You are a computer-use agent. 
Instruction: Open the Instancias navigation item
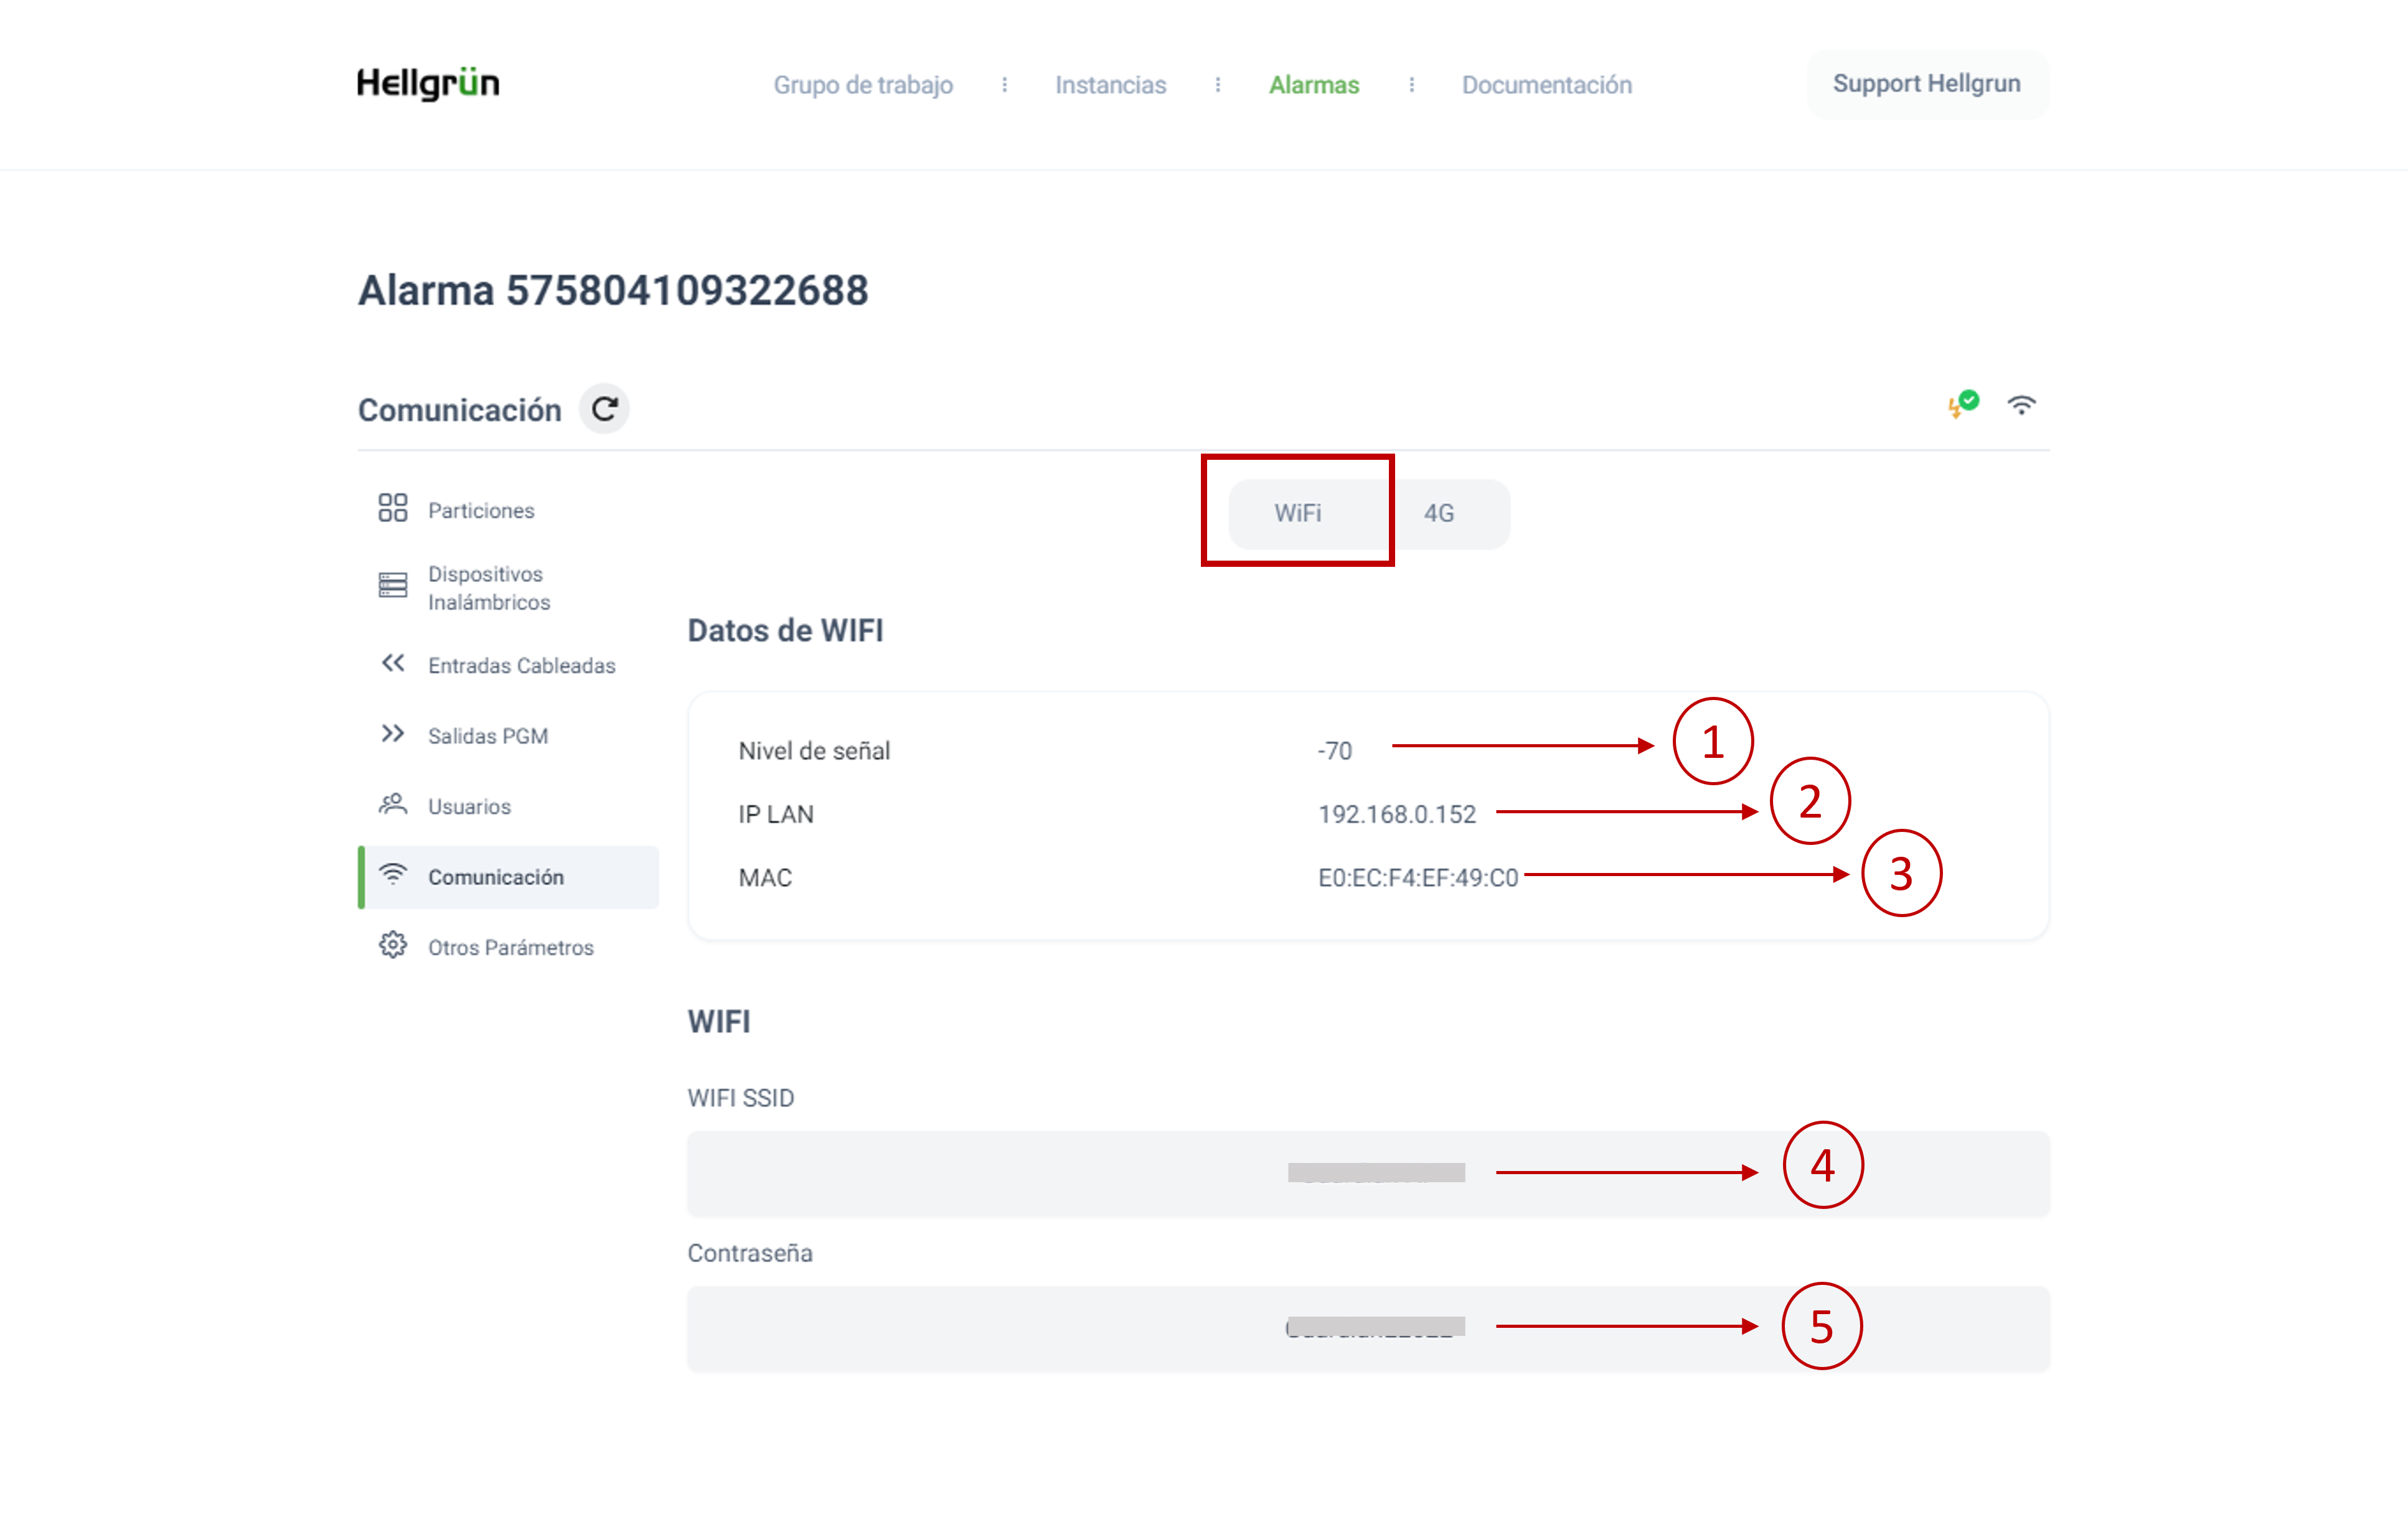pyautogui.click(x=1111, y=85)
